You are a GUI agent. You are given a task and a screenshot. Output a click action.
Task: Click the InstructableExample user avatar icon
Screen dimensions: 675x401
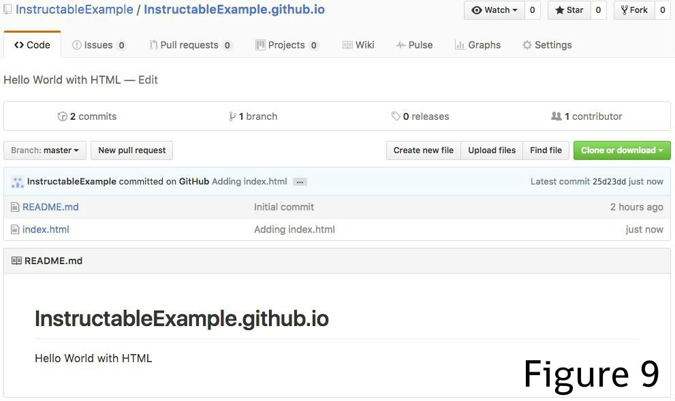point(17,182)
